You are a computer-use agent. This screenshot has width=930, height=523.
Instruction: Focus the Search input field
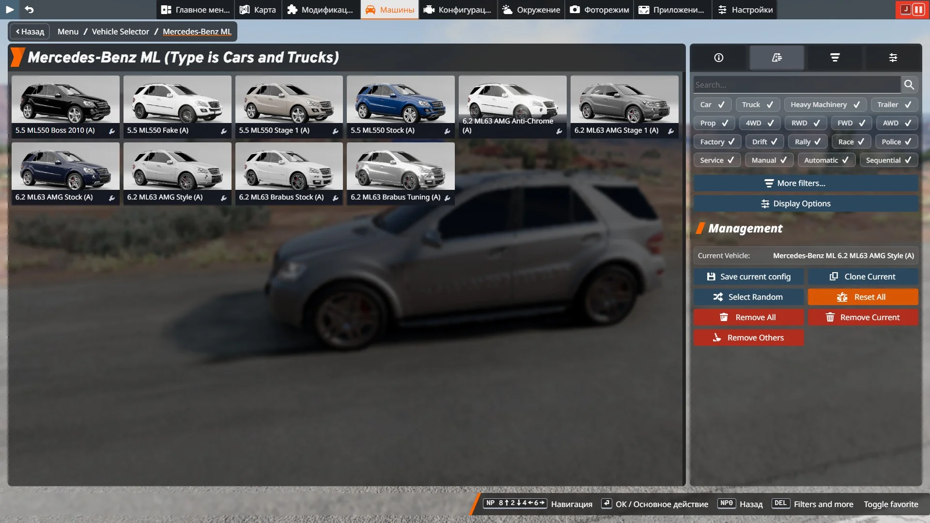point(797,85)
